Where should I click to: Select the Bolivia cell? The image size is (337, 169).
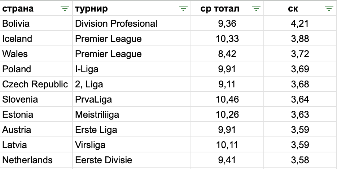(36, 23)
